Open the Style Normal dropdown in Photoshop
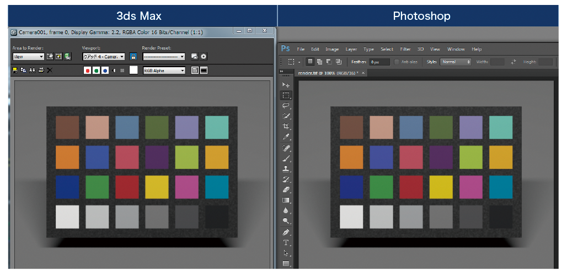The width and height of the screenshot is (567, 277). [x=456, y=62]
